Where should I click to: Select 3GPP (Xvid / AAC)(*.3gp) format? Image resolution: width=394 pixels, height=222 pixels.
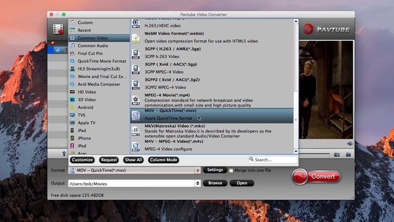tap(212, 68)
